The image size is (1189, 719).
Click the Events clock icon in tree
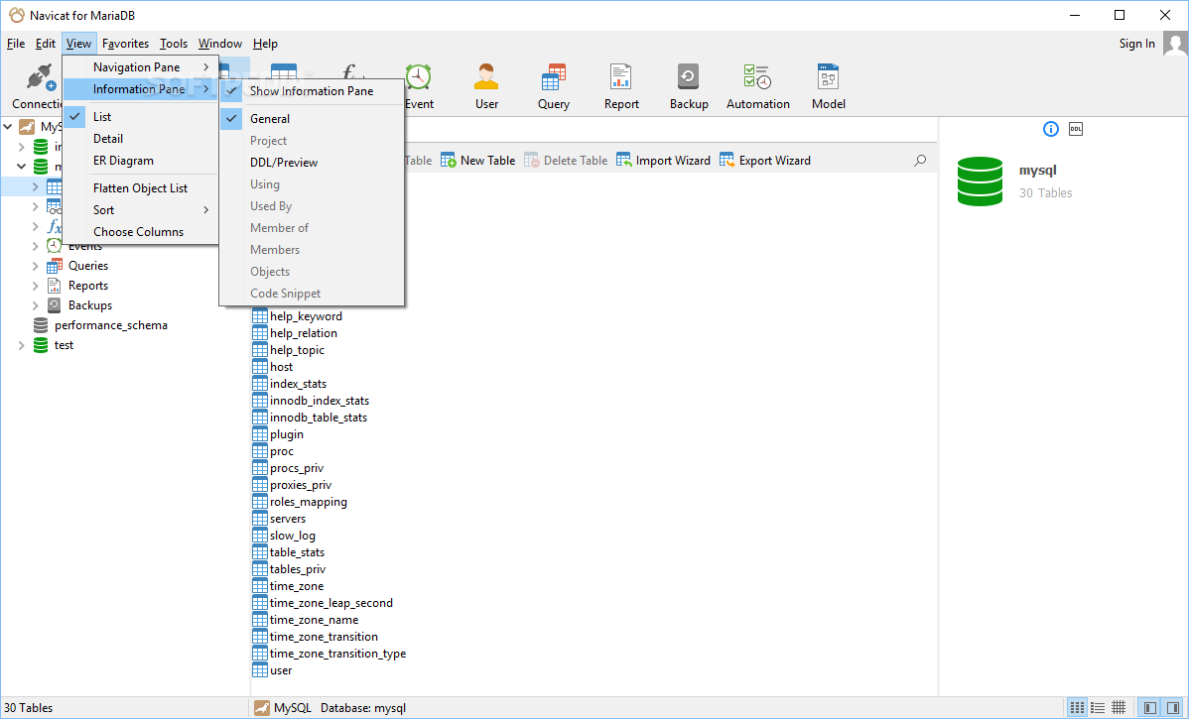54,246
